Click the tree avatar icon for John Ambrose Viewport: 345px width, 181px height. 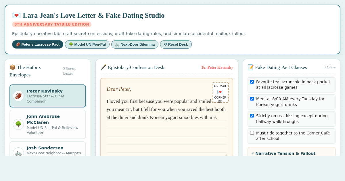click(x=18, y=124)
